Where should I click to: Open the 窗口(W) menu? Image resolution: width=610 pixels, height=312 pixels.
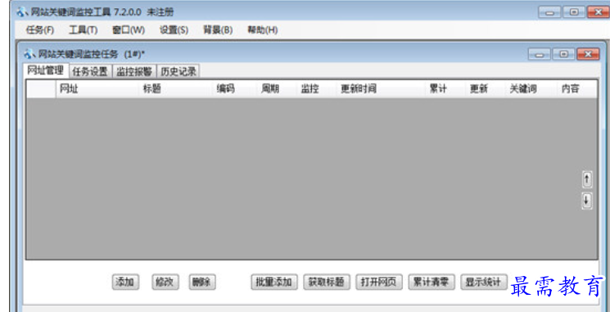click(129, 30)
